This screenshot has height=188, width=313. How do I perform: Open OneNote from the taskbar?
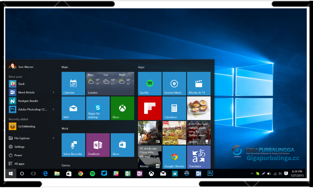140,173
